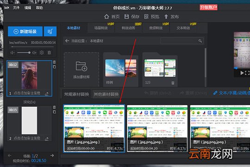Go to previous scene arrow
The height and width of the screenshot is (167, 250).
[x=10, y=155]
